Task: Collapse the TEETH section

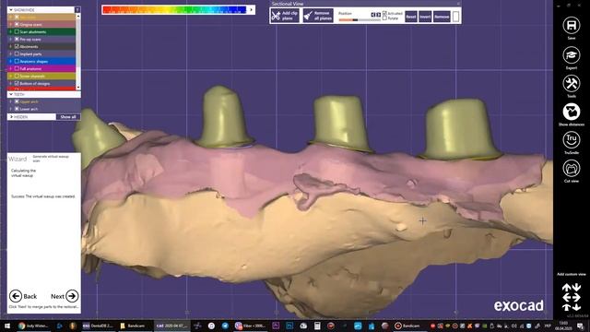Action: coord(11,94)
